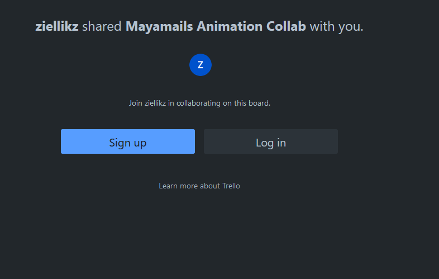
Task: Tap the letter Z in the avatar circle
Action: 200,65
